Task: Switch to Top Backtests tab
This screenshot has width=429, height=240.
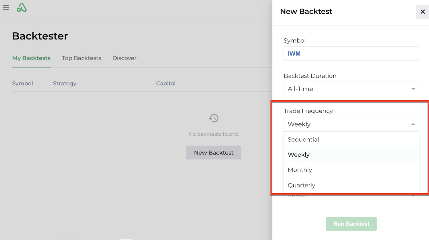Action: click(x=82, y=58)
